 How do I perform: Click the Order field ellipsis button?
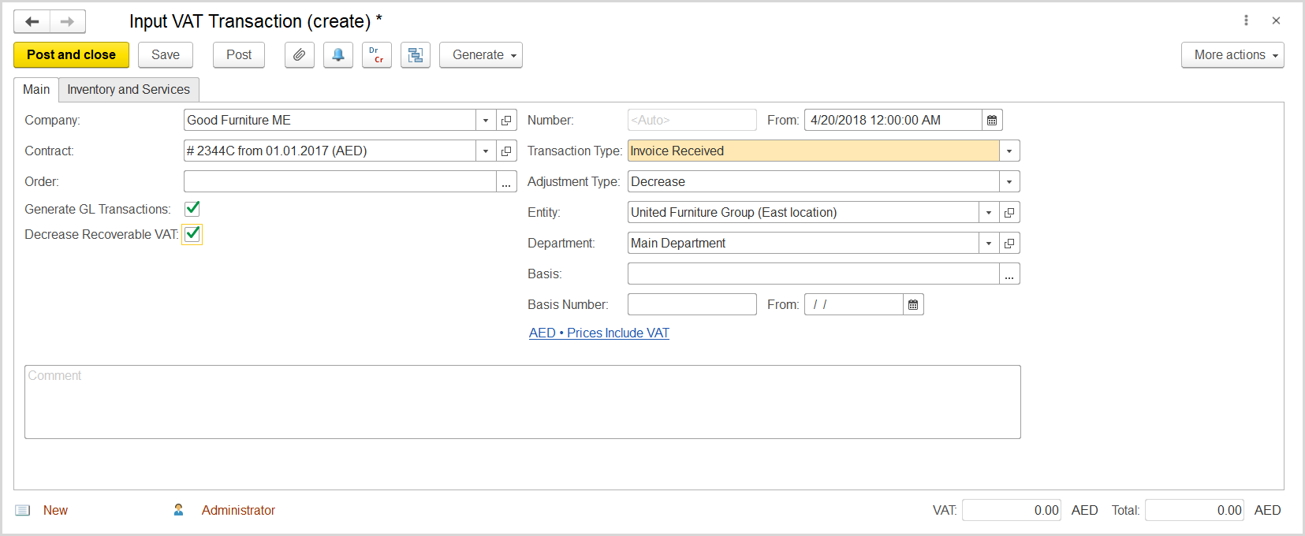506,181
